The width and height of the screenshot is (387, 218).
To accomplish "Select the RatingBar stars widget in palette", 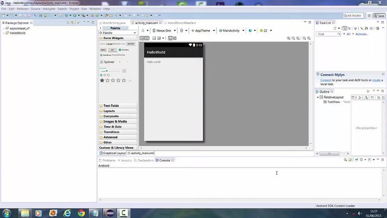I will pos(113,80).
